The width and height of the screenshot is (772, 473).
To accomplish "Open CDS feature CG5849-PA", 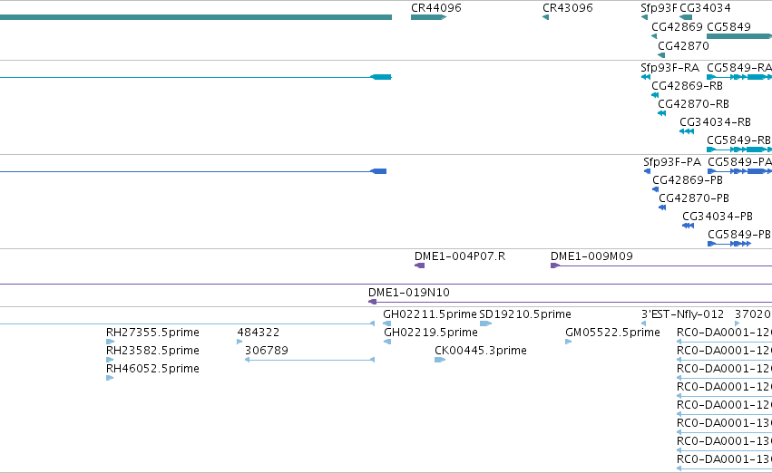I will pos(739,171).
